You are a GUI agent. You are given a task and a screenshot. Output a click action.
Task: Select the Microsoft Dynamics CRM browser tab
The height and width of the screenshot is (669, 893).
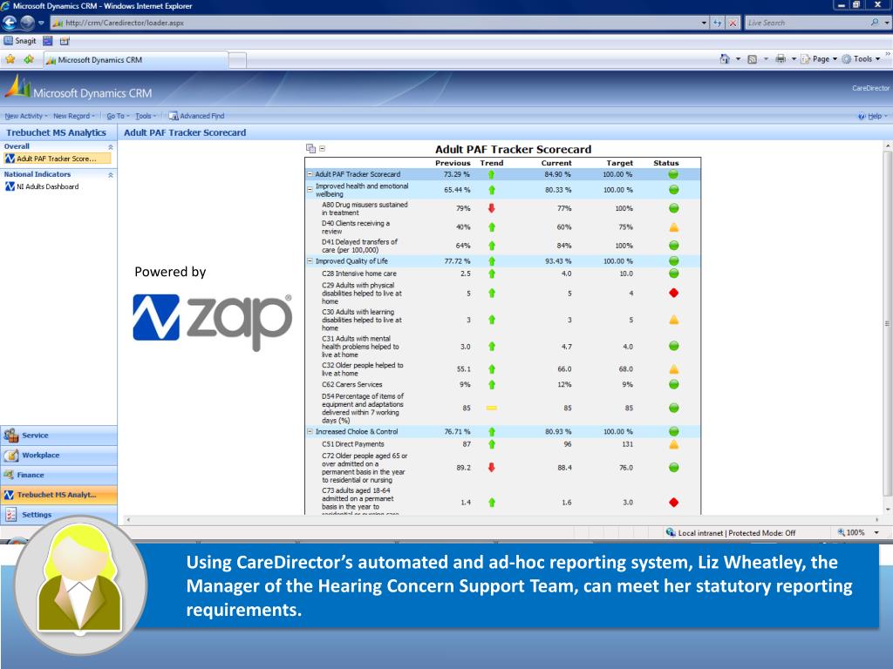(135, 60)
